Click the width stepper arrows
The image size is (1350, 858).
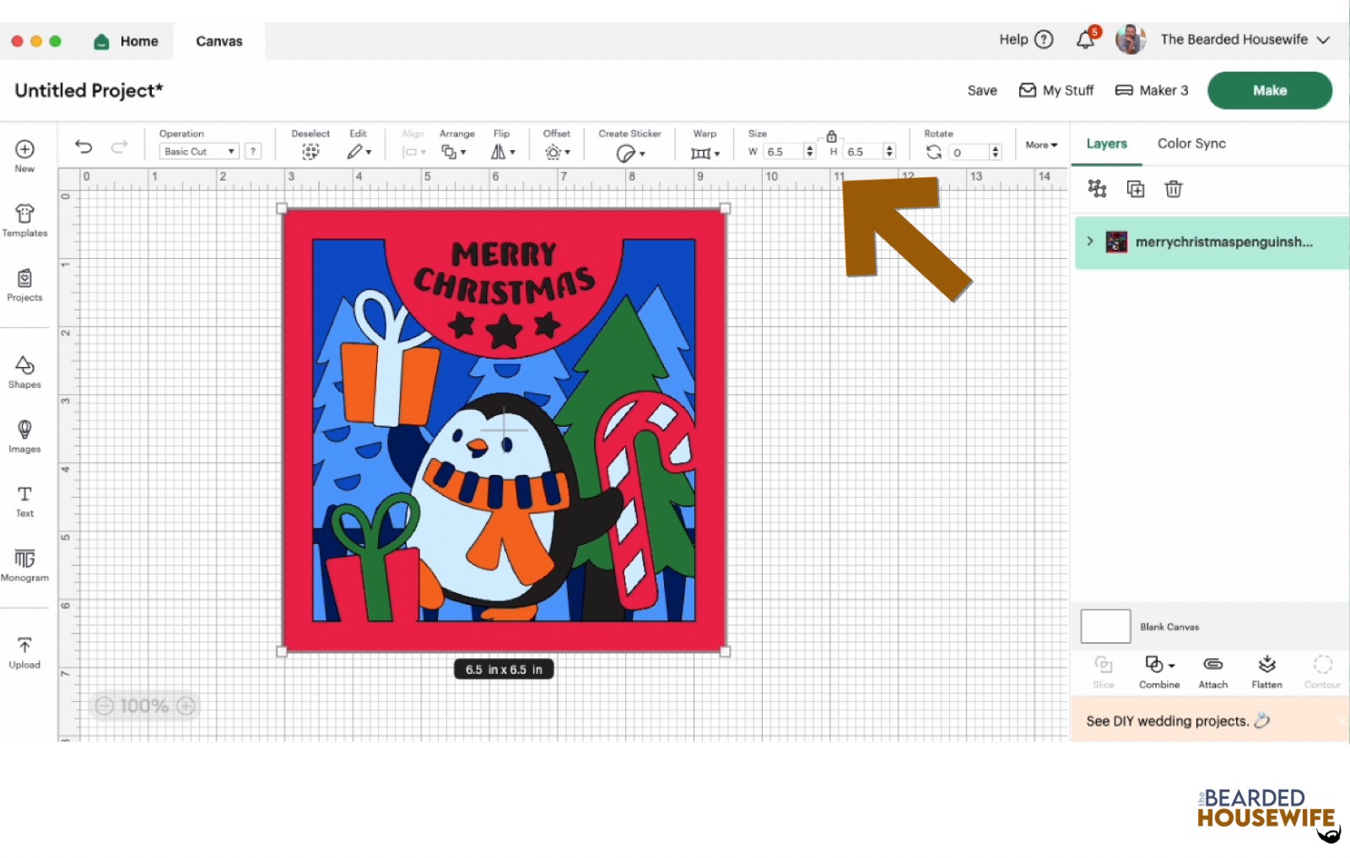810,152
